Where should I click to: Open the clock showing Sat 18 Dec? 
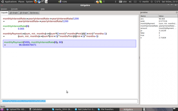tap(169, 1)
